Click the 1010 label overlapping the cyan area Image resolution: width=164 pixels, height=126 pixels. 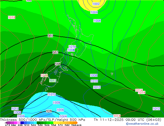tap(52, 94)
